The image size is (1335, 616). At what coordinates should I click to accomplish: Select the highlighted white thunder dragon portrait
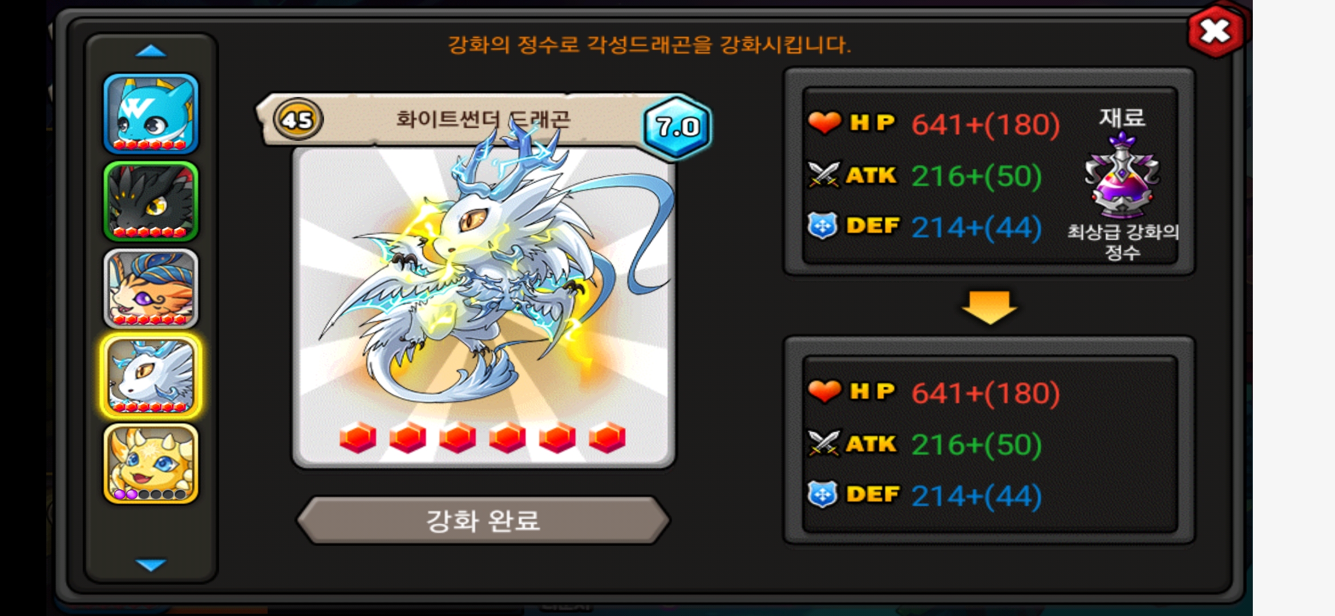151,376
